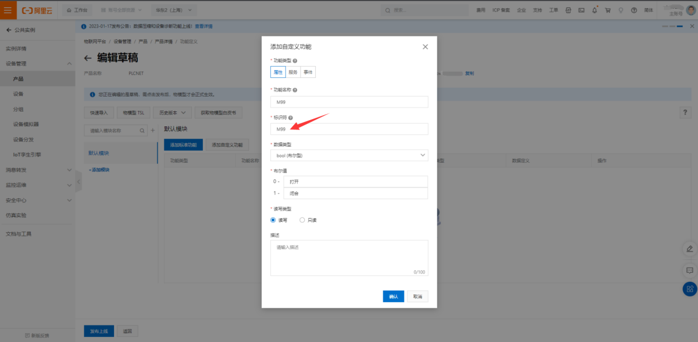
Task: Open the orange hamburger menu
Action: [x=8, y=10]
